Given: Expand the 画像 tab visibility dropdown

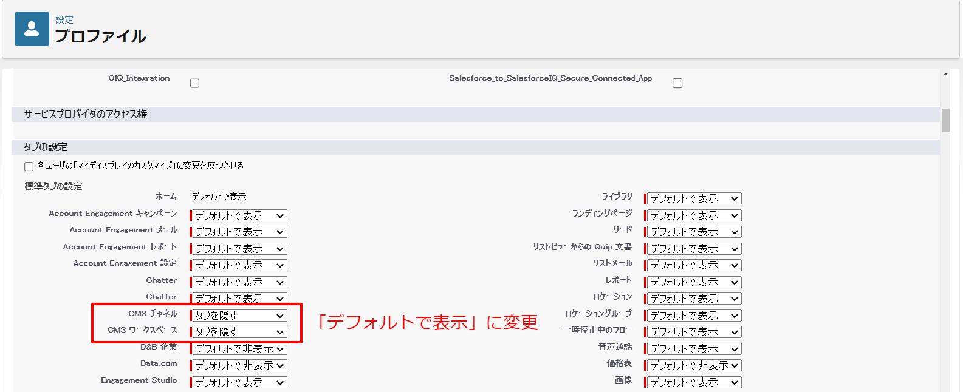Looking at the screenshot, I should 694,382.
